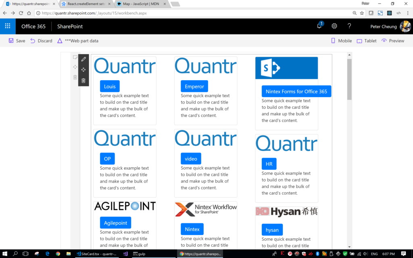Viewport: 413px width, 258px height.
Task: Open the notifications bell
Action: (319, 26)
